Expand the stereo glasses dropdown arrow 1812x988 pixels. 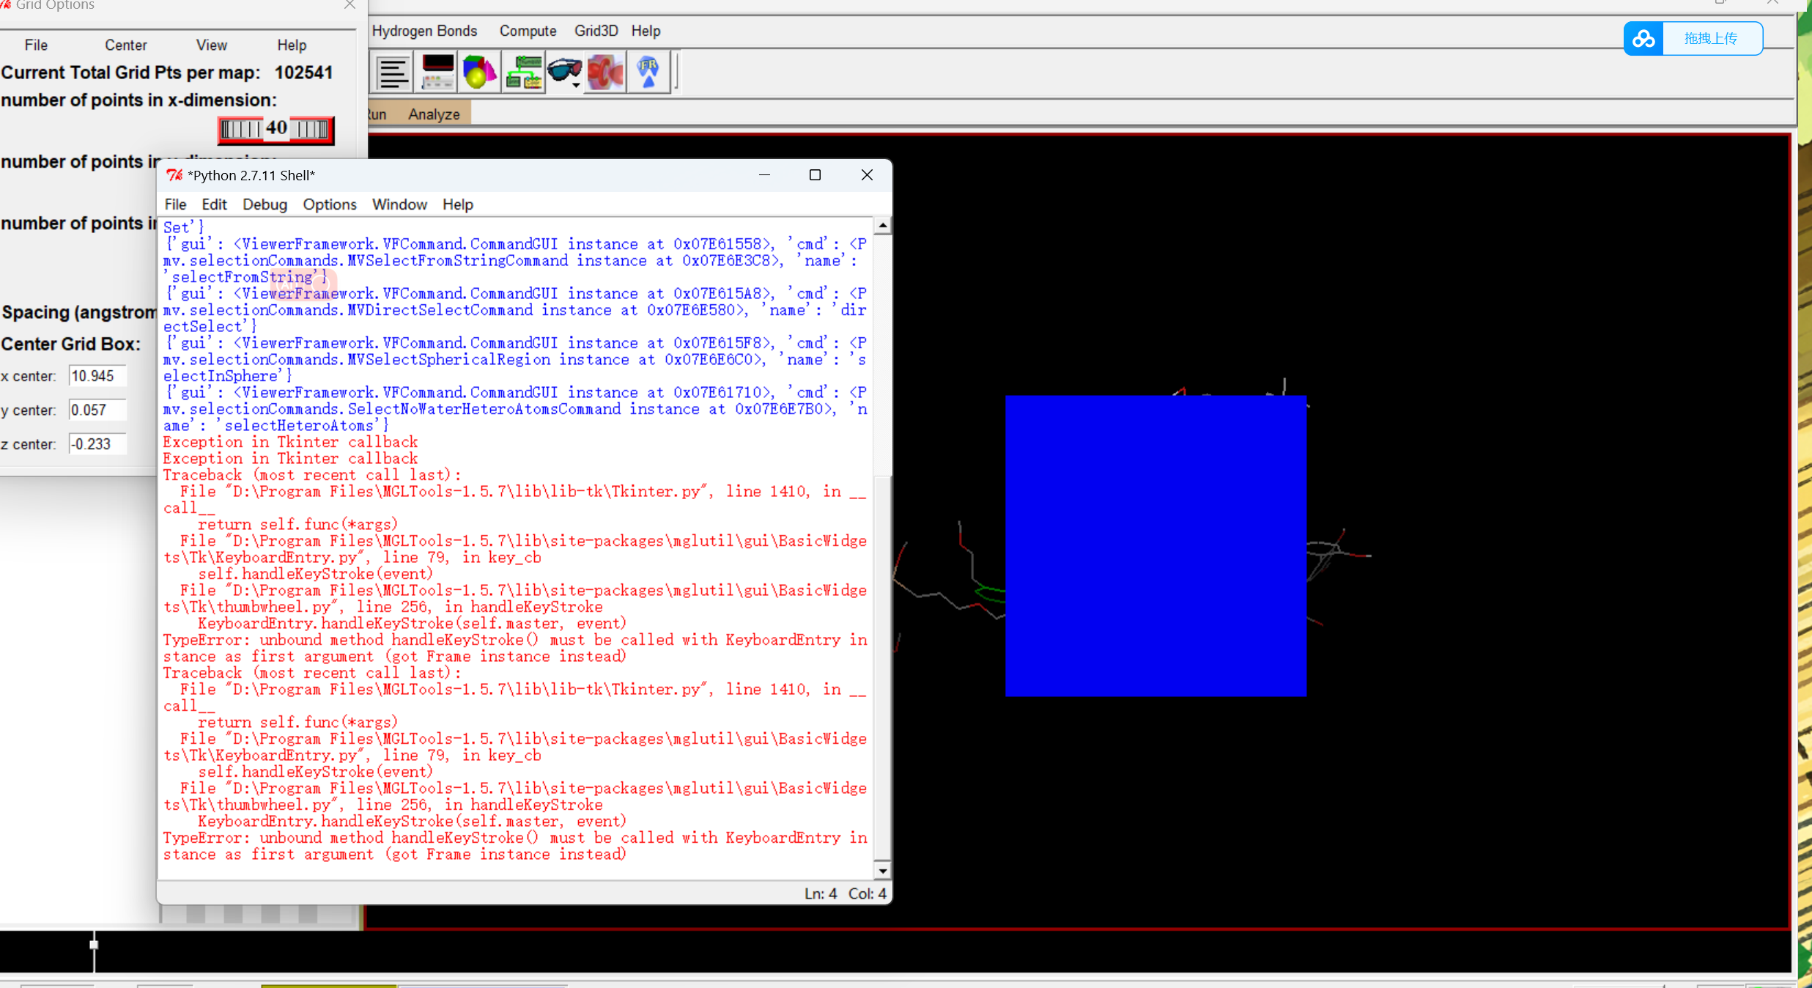point(577,86)
